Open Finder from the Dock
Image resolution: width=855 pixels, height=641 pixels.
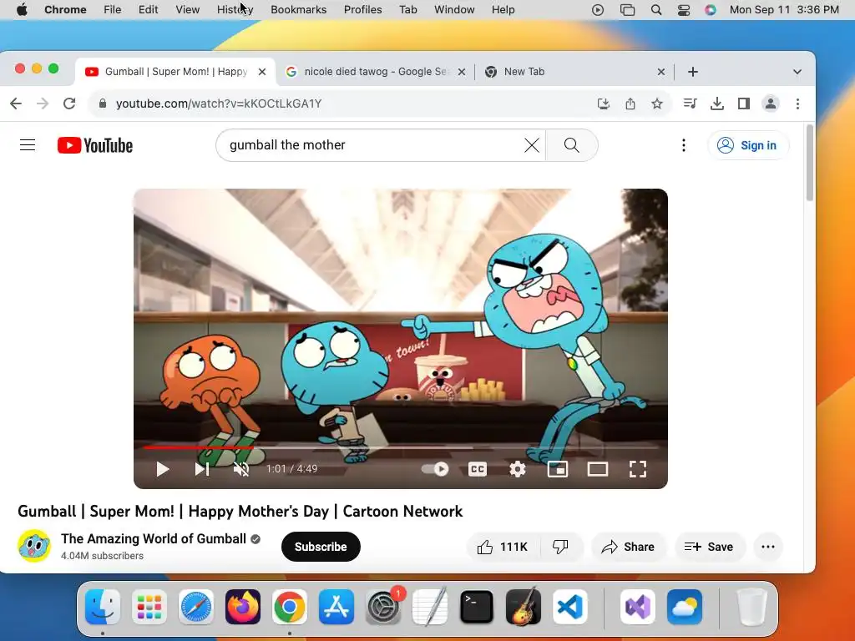[103, 607]
